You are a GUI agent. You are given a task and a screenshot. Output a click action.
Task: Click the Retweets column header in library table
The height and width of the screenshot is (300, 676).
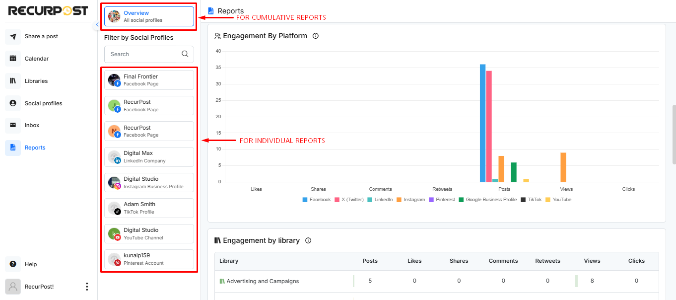coord(547,261)
